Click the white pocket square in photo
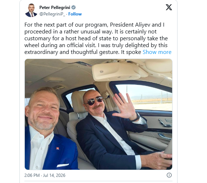 63,165
